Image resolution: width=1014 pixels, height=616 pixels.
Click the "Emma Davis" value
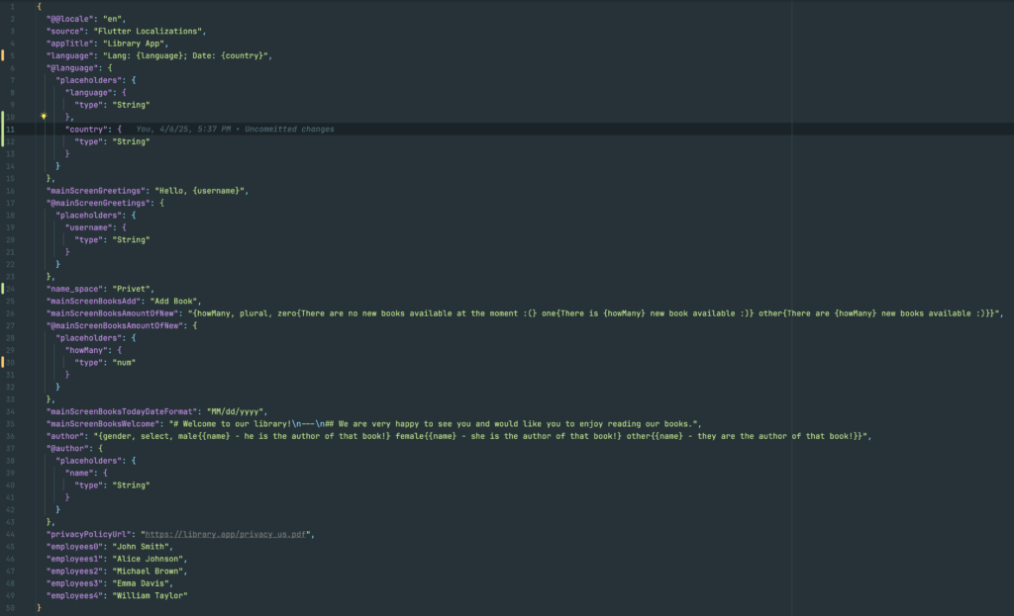[142, 583]
